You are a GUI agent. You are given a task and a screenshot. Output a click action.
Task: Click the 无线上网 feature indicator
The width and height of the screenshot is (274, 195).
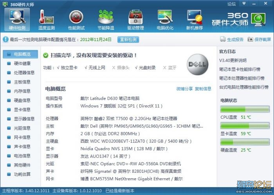coord(95,68)
